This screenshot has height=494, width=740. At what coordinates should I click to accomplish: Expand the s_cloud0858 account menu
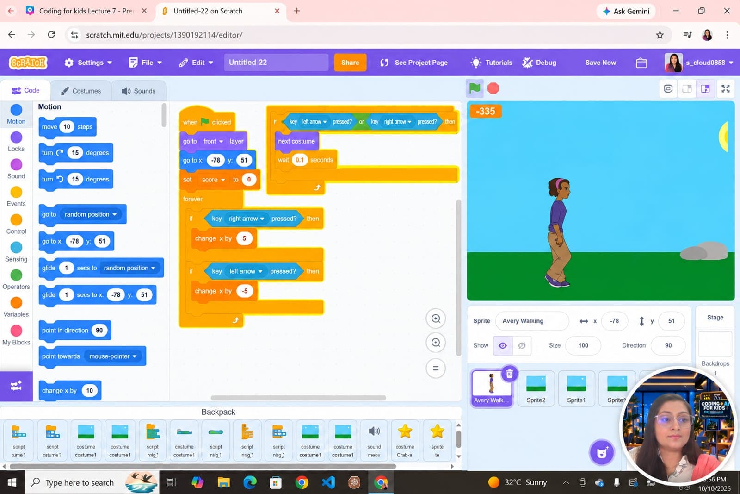coord(699,63)
